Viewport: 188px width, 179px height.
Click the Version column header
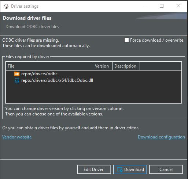[x=103, y=66]
